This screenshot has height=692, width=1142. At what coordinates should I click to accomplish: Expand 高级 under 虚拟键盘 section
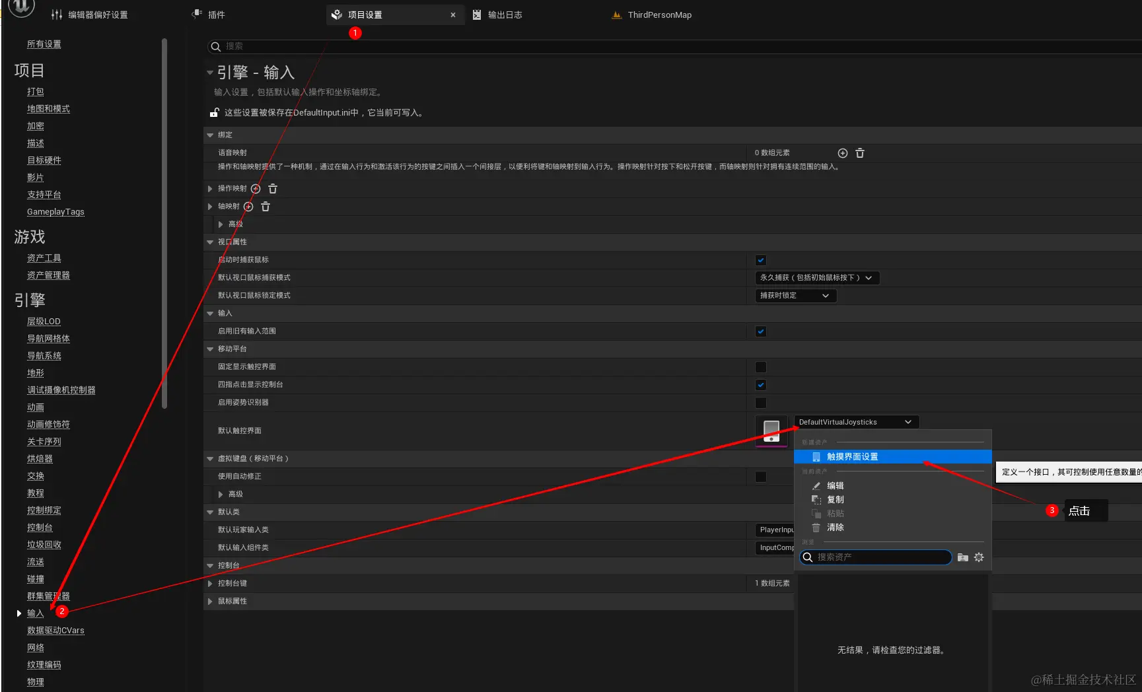pos(221,495)
